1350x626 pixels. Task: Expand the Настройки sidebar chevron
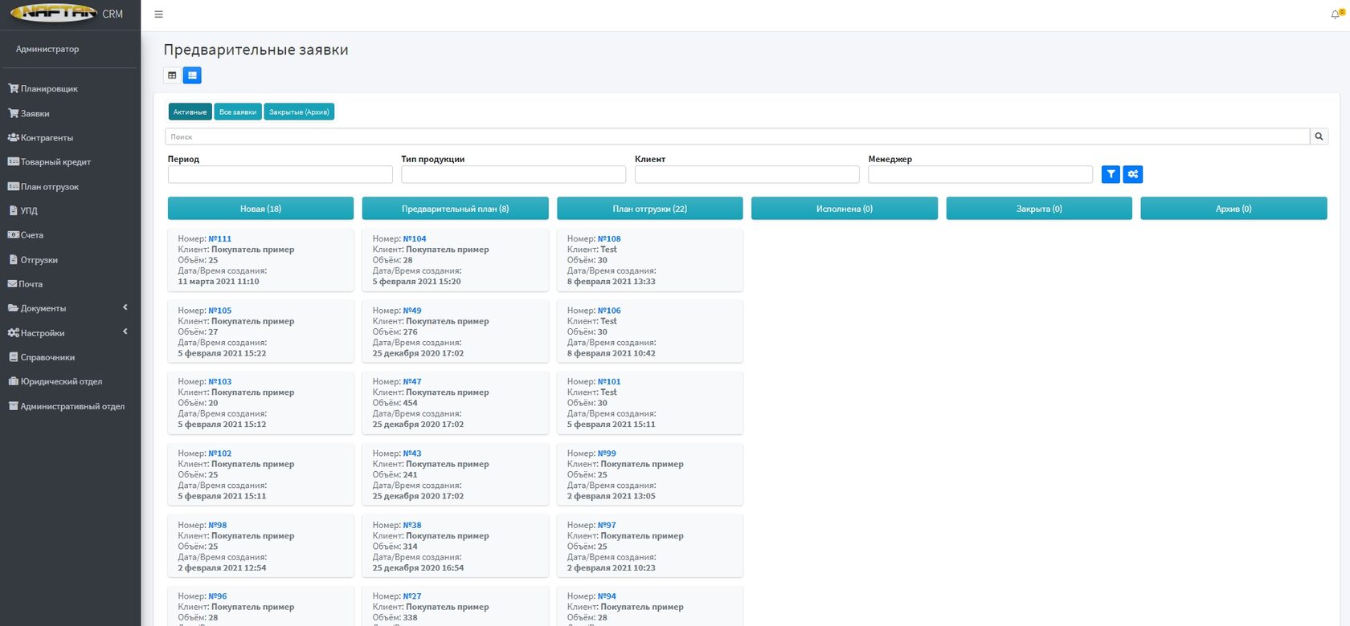point(125,331)
